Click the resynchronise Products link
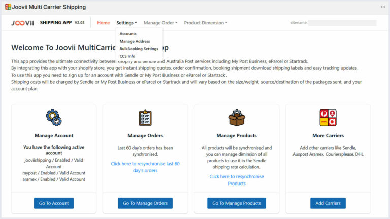Image resolution: width=390 pixels, height=219 pixels. point(237,180)
